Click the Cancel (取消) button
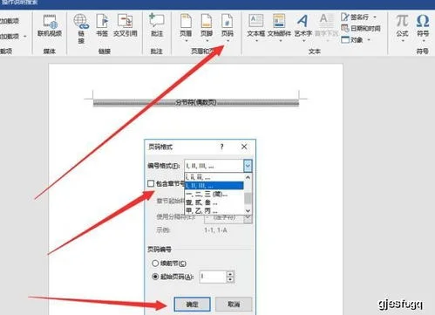This screenshot has height=315, width=435. click(234, 305)
